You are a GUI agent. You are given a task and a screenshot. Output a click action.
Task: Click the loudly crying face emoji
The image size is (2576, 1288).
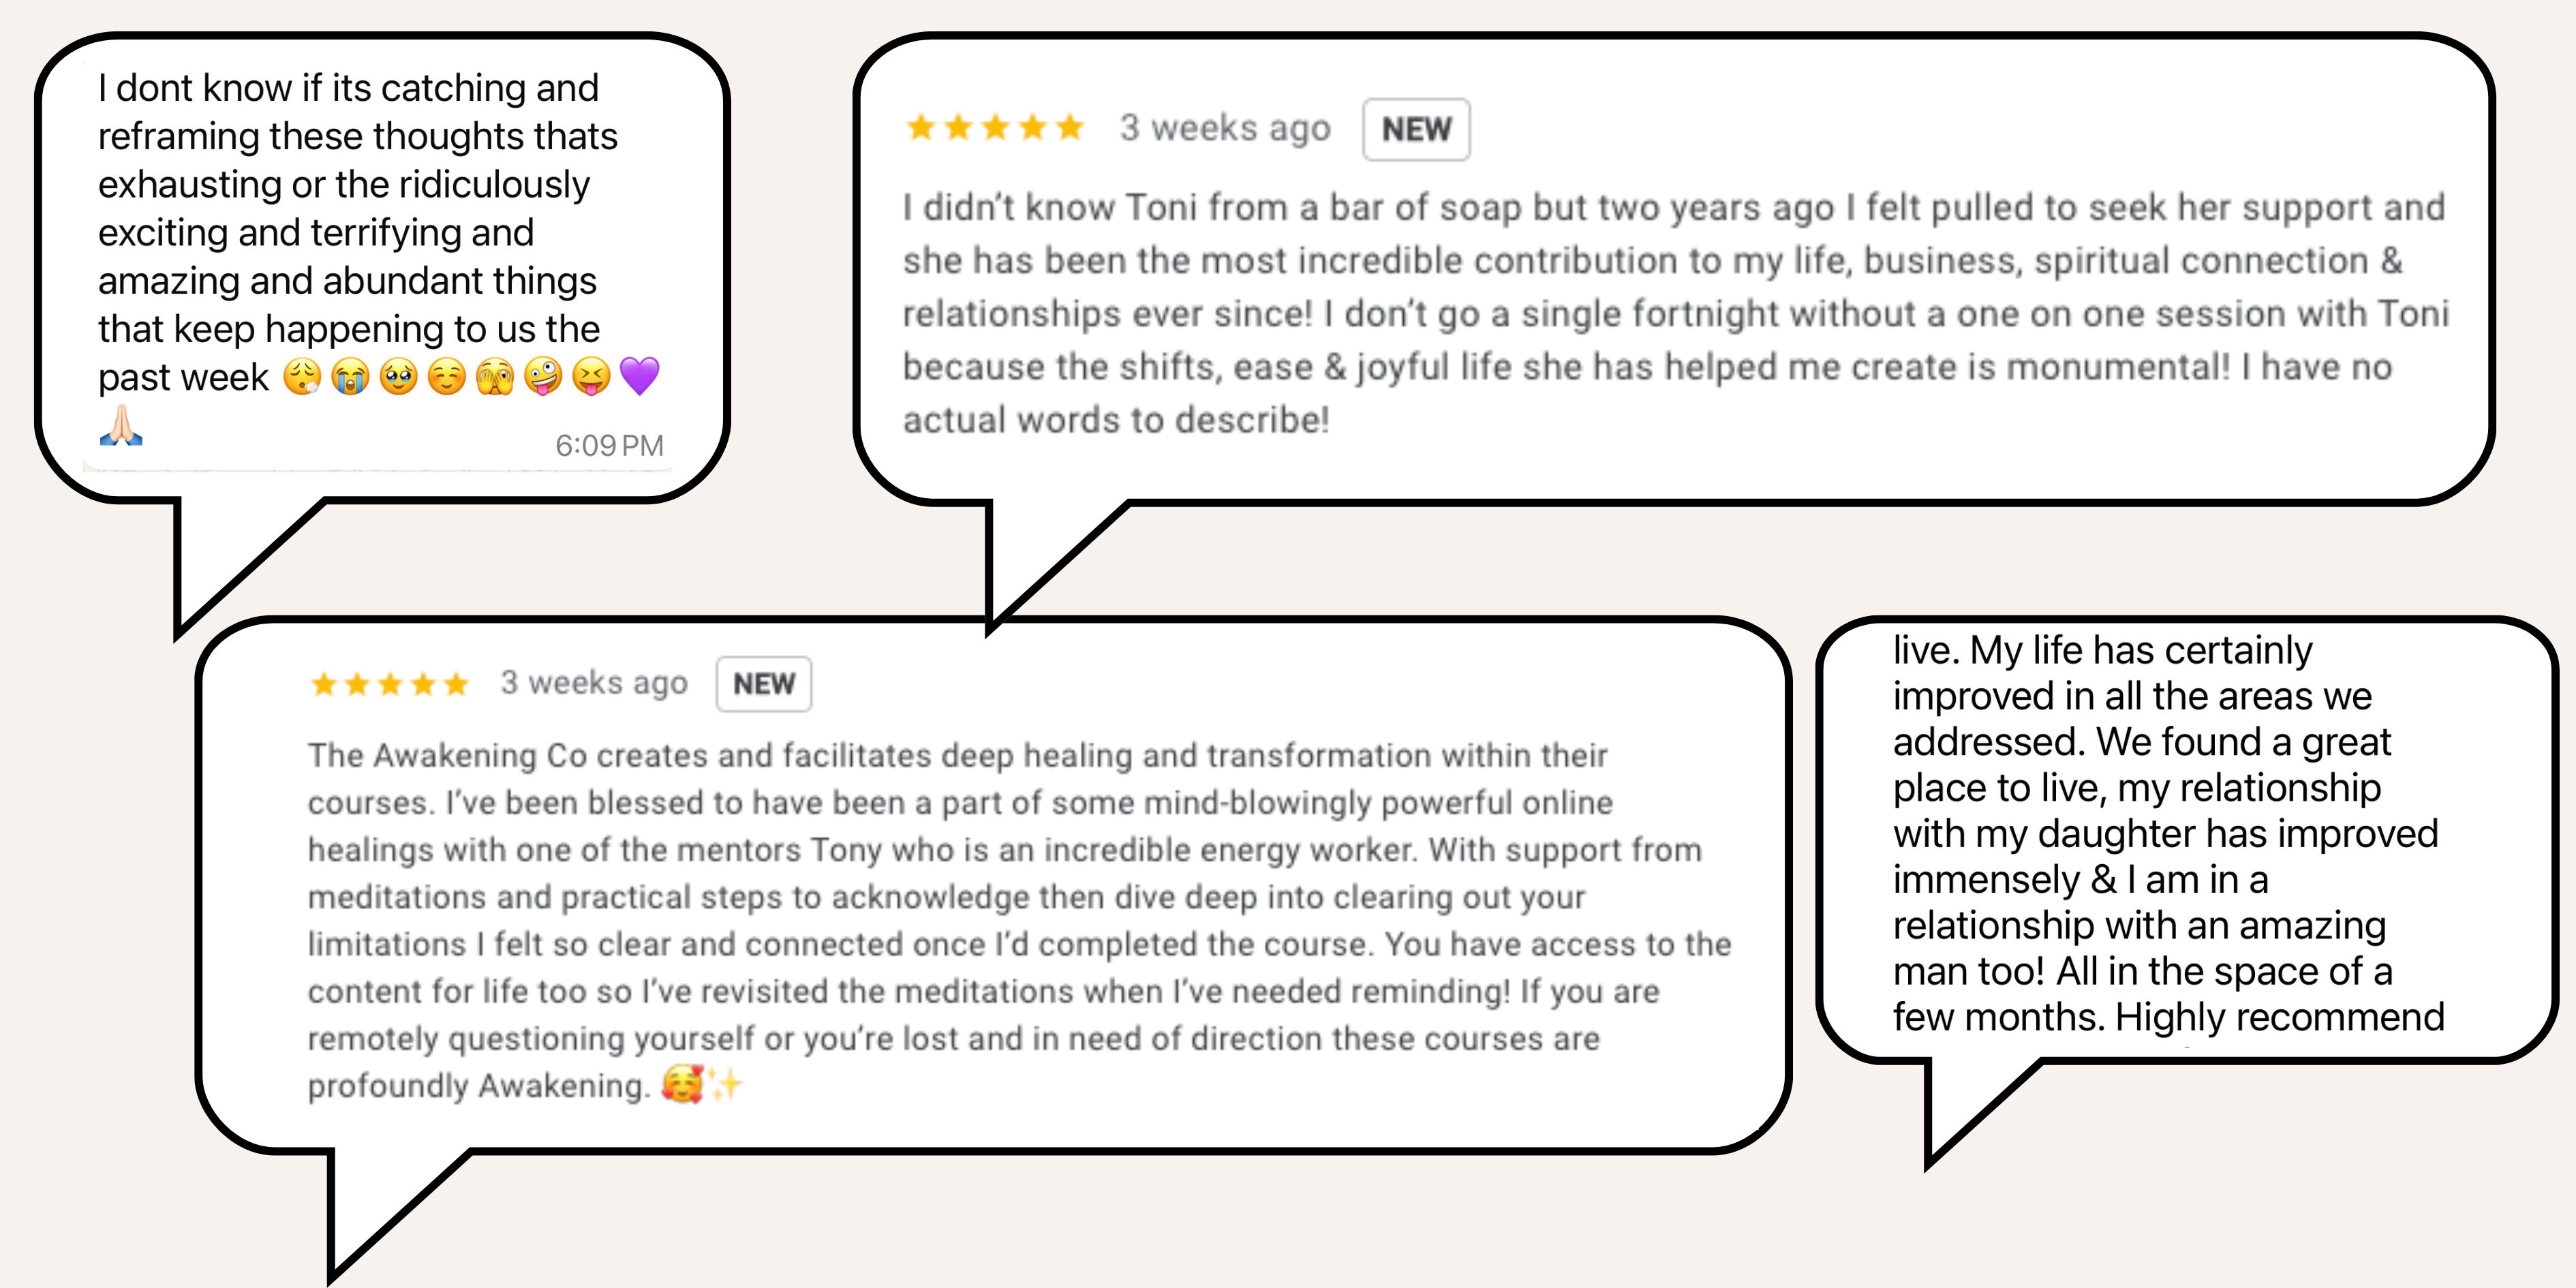coord(350,377)
